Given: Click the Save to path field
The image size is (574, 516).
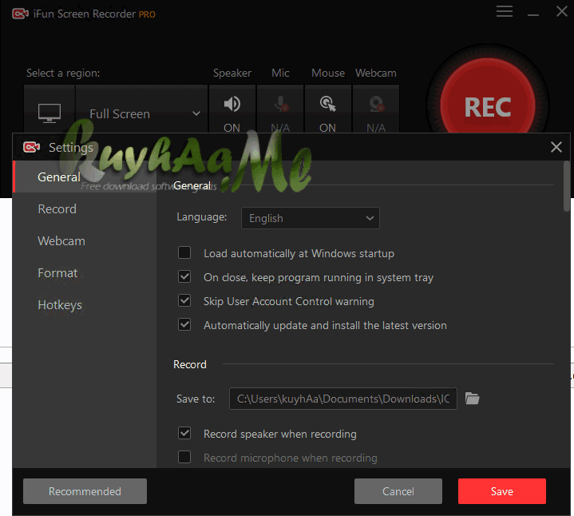Looking at the screenshot, I should click(x=343, y=399).
